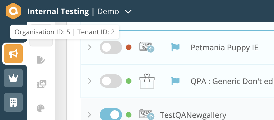Viewport: 274px width, 120px height.
Task: Click camera upload icon for Petmania Puppy IE
Action: [146, 47]
